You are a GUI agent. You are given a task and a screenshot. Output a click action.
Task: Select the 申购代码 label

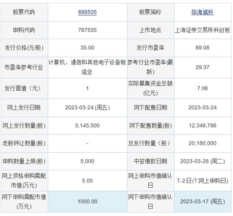click(24, 30)
